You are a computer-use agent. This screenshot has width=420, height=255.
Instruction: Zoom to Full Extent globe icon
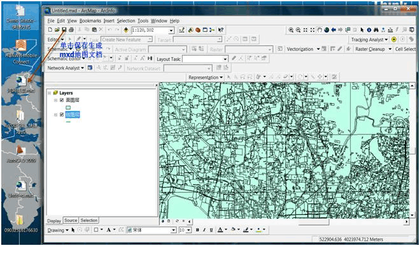[326, 30]
